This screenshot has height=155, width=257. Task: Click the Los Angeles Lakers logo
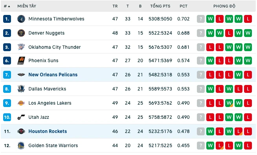pos(21,103)
